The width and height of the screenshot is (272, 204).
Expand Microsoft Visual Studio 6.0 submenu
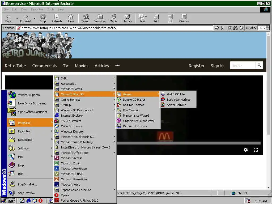[85, 137]
